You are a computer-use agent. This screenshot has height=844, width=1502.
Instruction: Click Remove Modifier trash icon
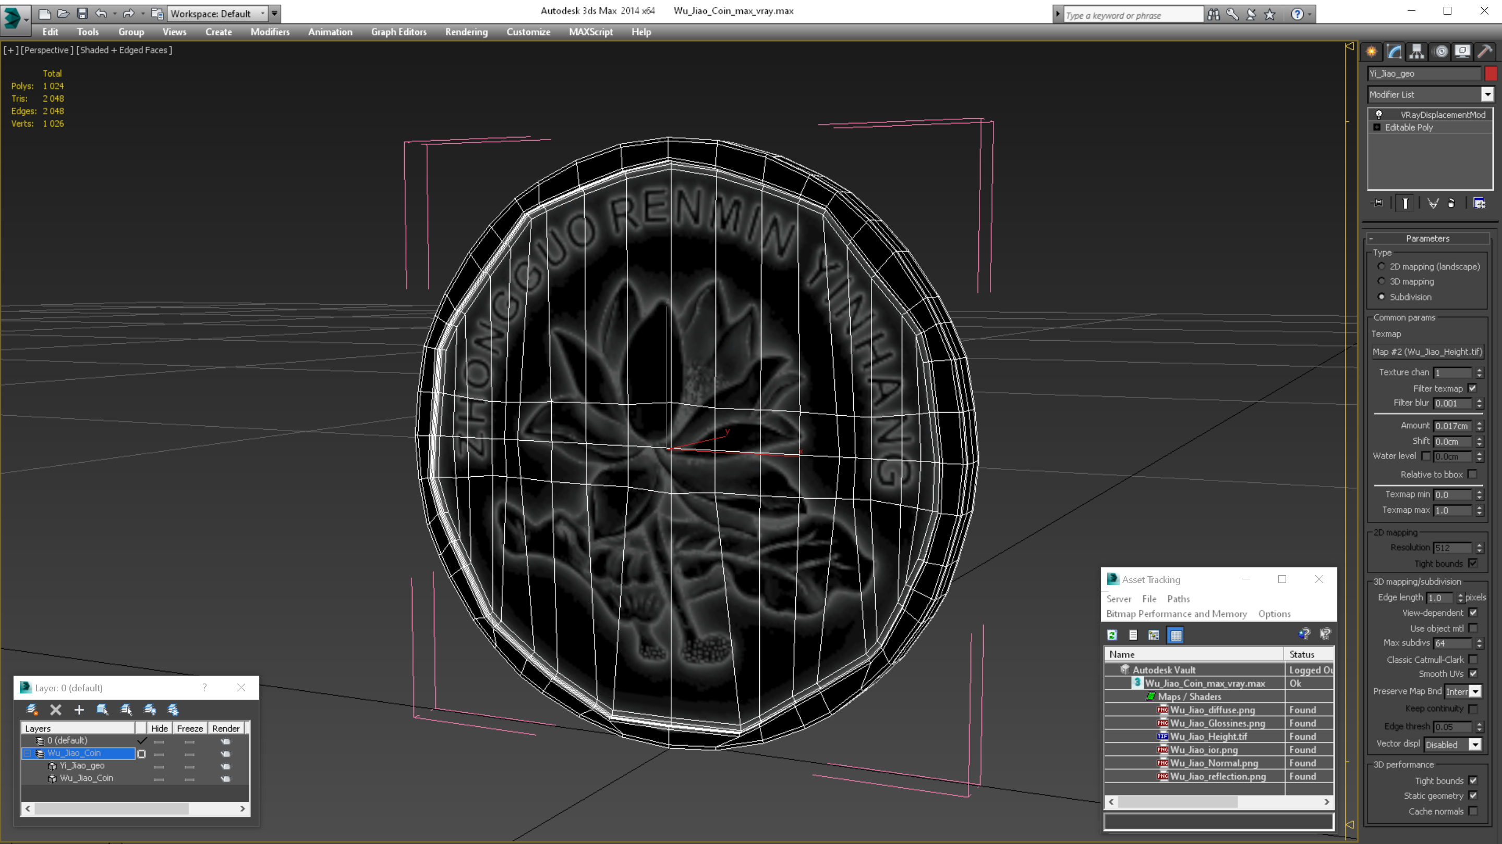pos(1452,203)
